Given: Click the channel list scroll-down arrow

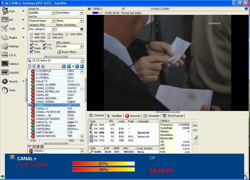Looking at the screenshot, I should click(x=82, y=136).
